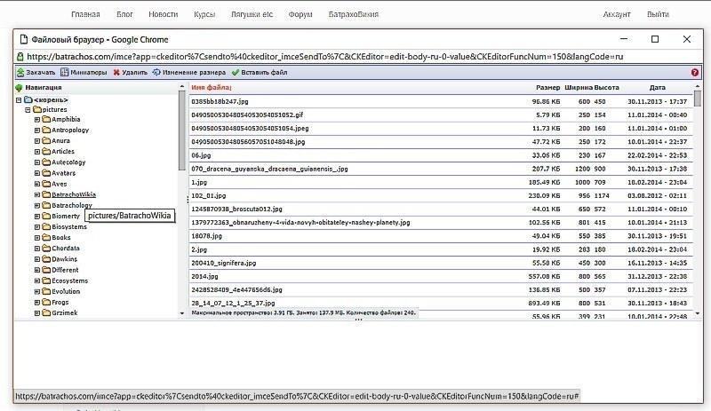Open the Миниатюры thumbnails tool
This screenshot has height=411, width=711.
(84, 73)
